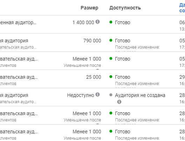Open the info icon under Аудитория не создана
The height and width of the screenshot is (141, 185).
[x=119, y=102]
